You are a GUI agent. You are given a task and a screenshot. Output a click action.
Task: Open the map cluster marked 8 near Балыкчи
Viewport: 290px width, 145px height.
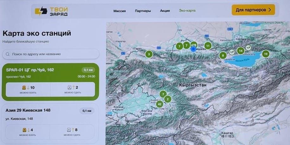(223, 55)
